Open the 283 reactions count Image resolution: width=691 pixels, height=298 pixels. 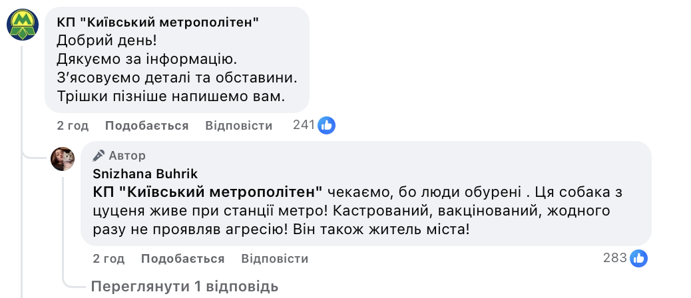click(615, 258)
